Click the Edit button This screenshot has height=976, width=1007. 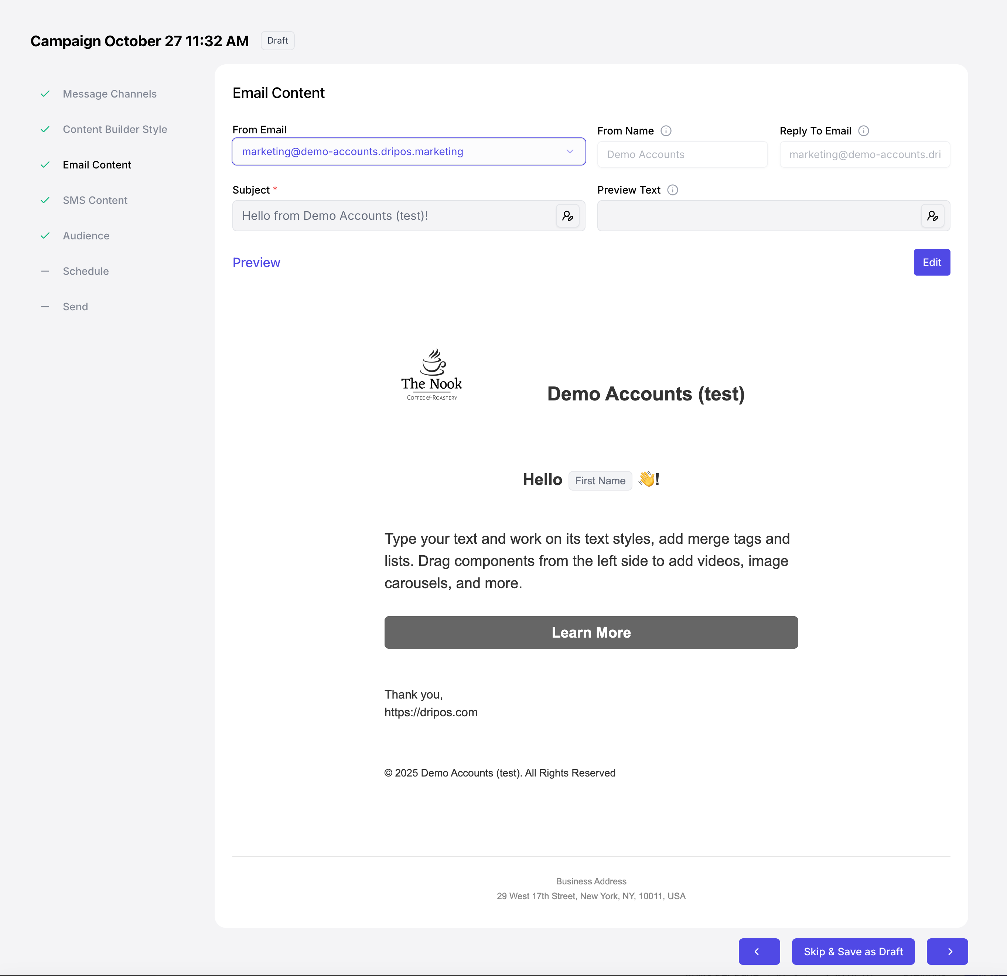932,263
